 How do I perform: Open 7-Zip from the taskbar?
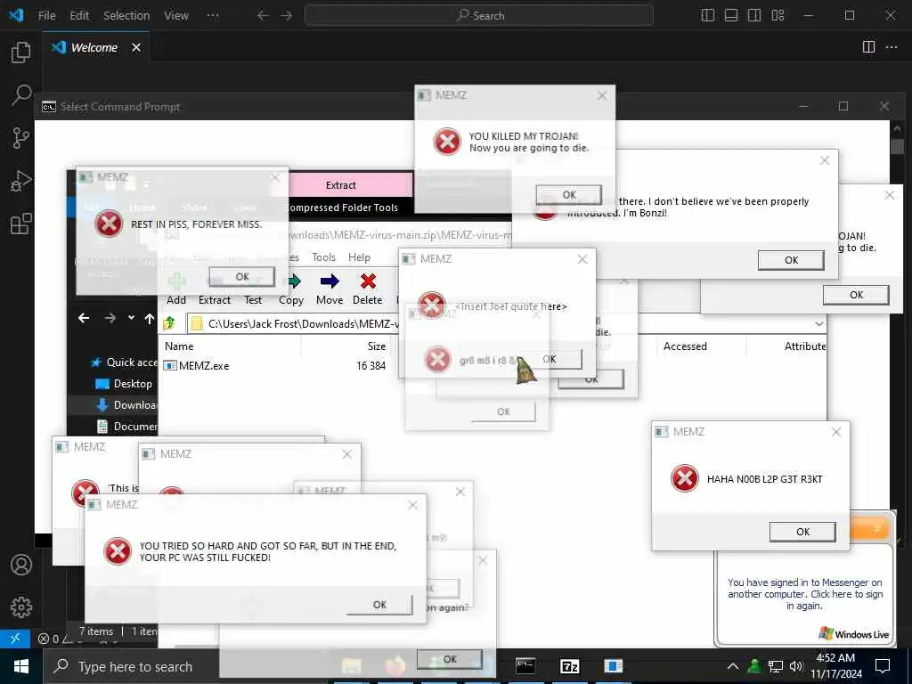[x=569, y=666]
